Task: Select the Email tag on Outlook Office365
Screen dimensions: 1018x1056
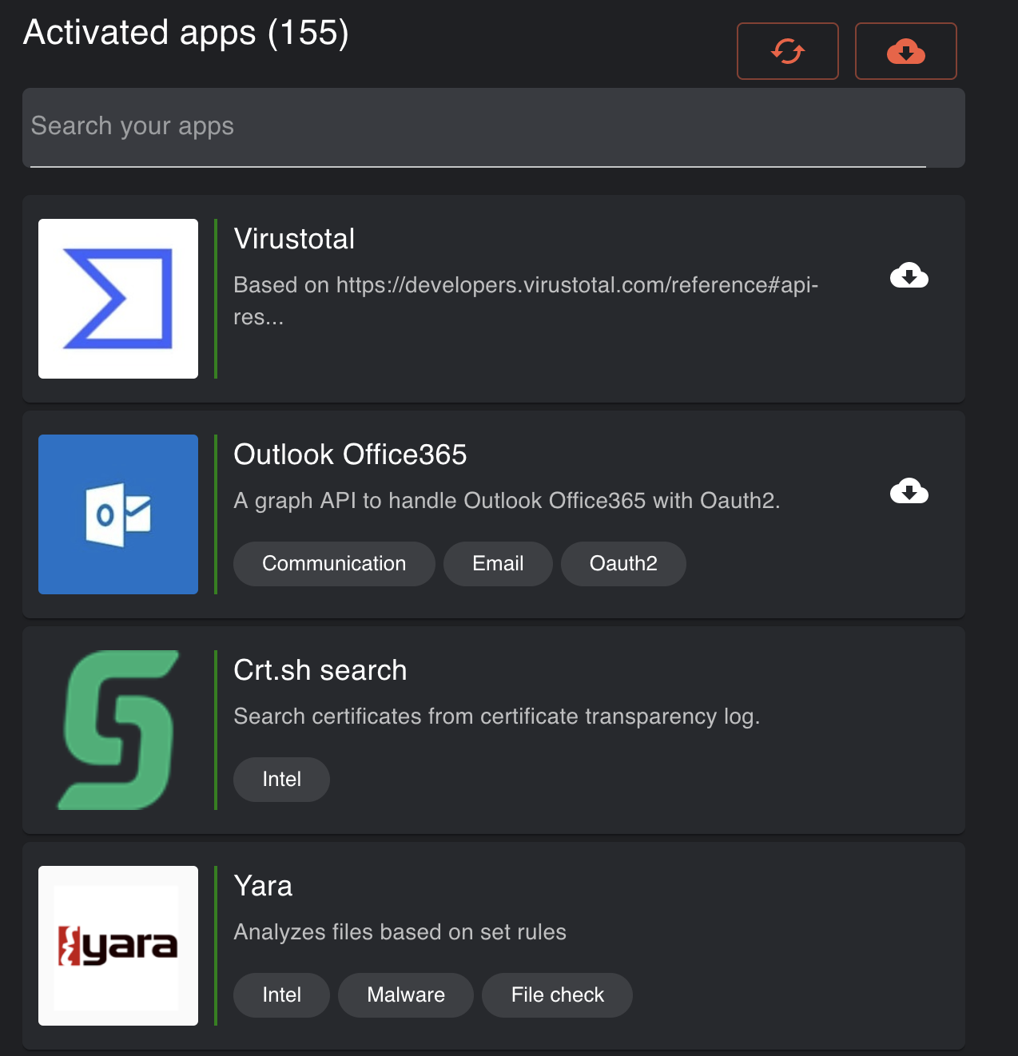Action: (498, 563)
